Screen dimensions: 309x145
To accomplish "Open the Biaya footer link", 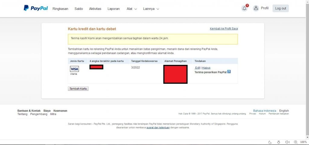I will pos(47,111).
